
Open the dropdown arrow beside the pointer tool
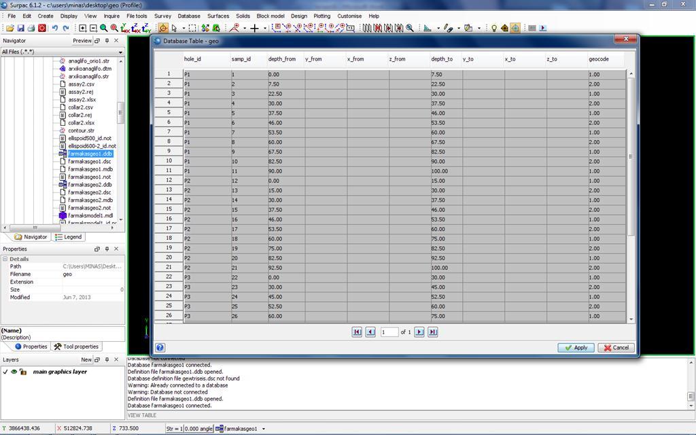[184, 28]
